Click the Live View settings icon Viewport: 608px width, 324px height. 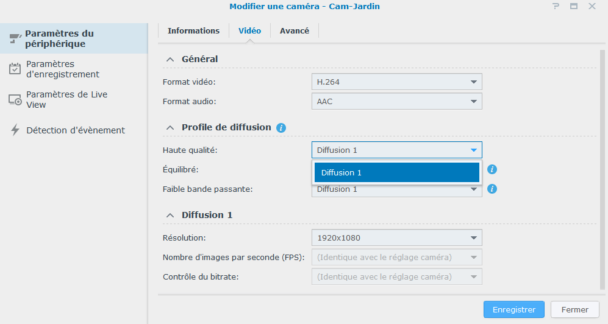pos(15,100)
